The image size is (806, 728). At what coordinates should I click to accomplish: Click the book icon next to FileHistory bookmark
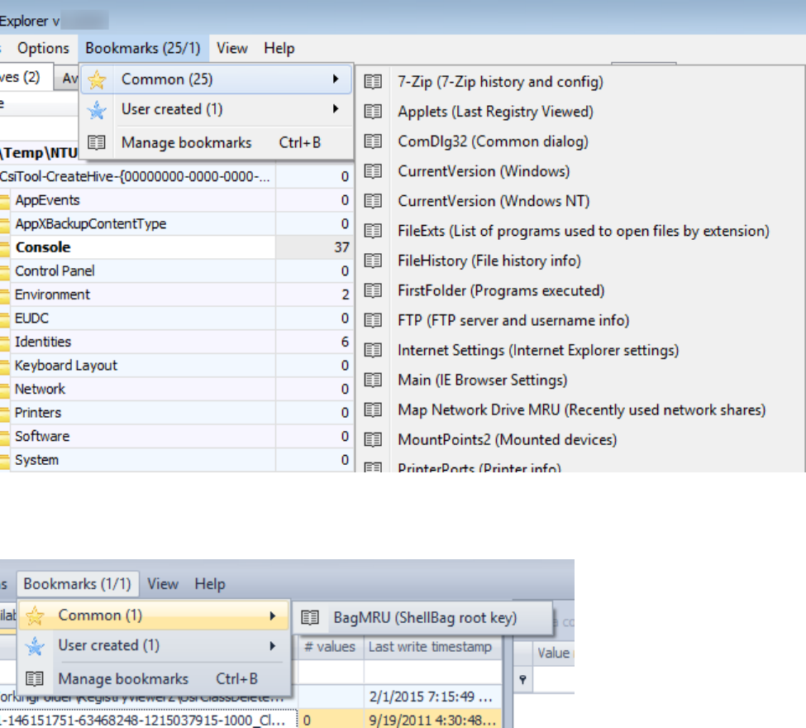point(373,261)
